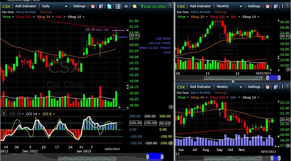Select 1D range in Weekly chart
The height and width of the screenshot is (161, 291).
(x=249, y=158)
